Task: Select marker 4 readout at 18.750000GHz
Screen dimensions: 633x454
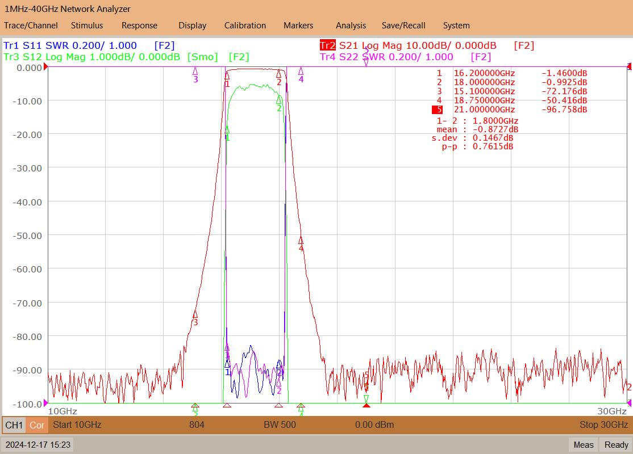Action: 511,100
